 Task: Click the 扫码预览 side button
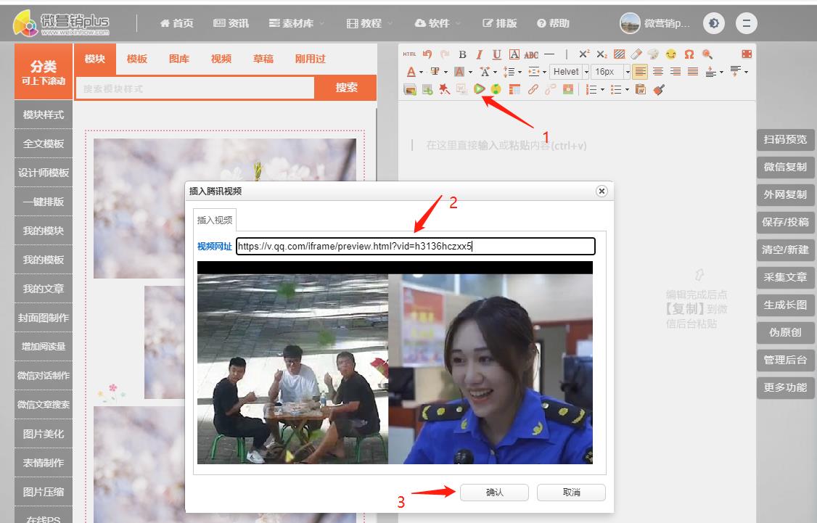point(785,139)
